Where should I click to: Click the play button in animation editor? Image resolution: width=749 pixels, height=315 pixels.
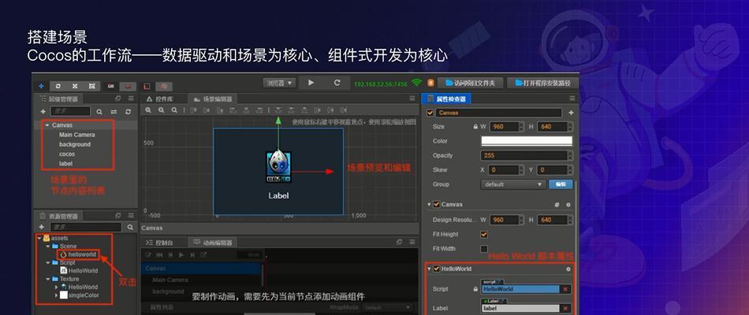tap(181, 255)
